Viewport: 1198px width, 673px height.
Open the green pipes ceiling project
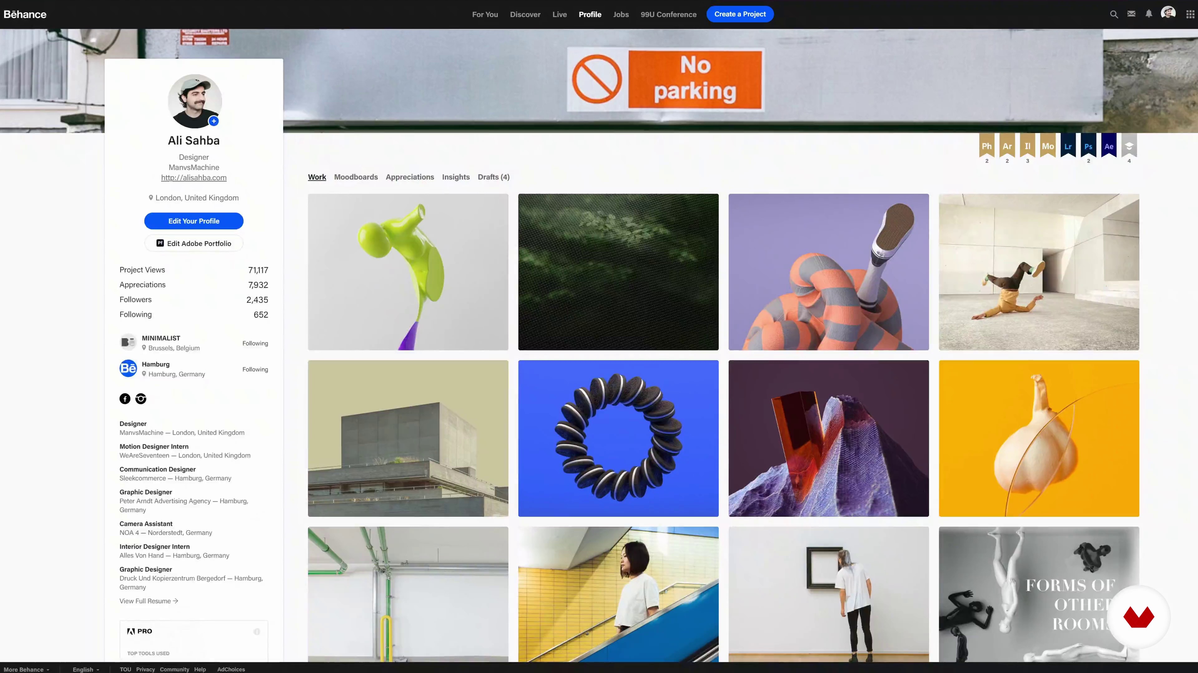tap(408, 594)
